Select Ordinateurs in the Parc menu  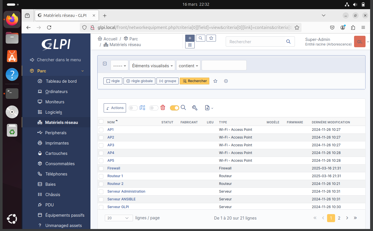click(x=56, y=92)
